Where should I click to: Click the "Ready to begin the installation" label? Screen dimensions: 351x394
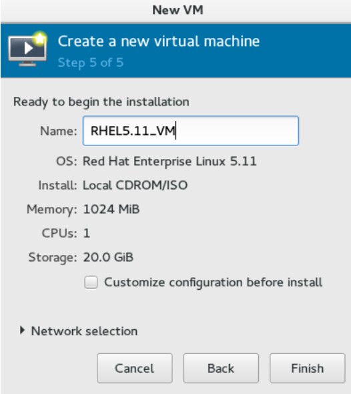(x=101, y=102)
